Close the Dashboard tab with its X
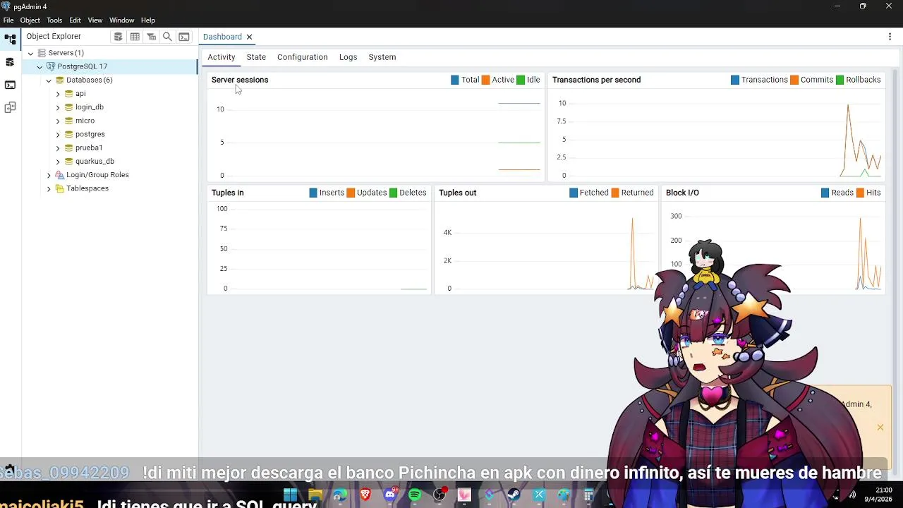This screenshot has width=903, height=508. [x=249, y=37]
